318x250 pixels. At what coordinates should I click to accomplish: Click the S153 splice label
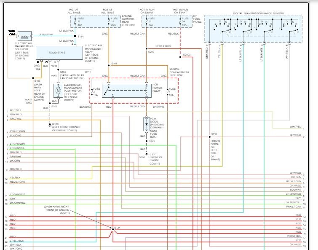37,81
